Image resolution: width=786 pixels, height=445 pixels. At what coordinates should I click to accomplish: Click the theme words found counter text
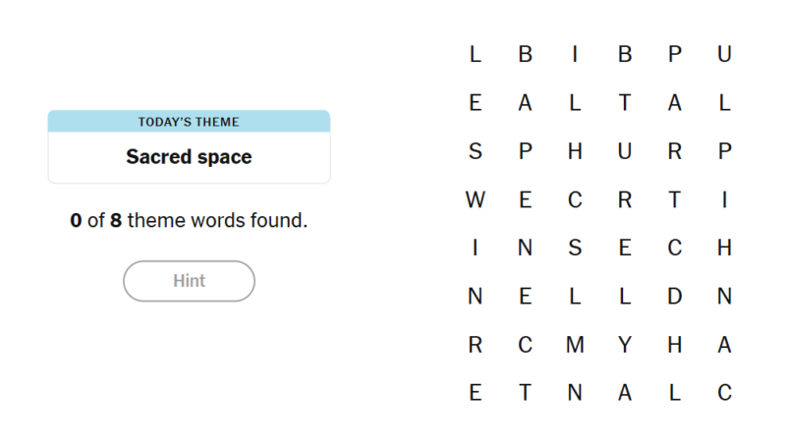coord(189,220)
